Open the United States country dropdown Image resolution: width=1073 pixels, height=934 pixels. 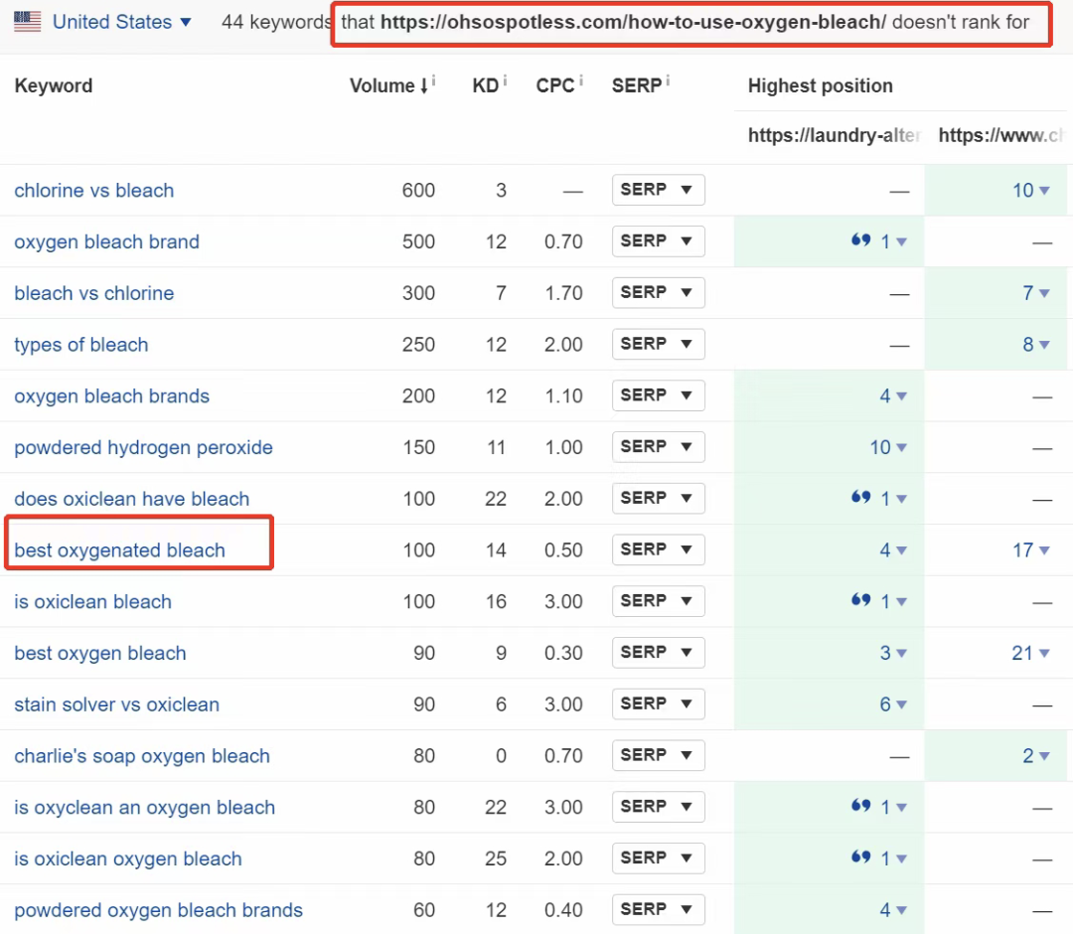click(122, 22)
